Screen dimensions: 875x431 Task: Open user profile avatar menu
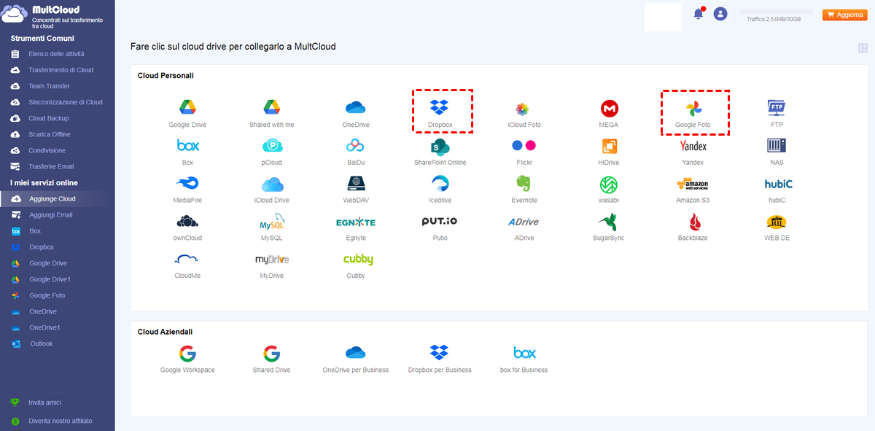point(720,14)
